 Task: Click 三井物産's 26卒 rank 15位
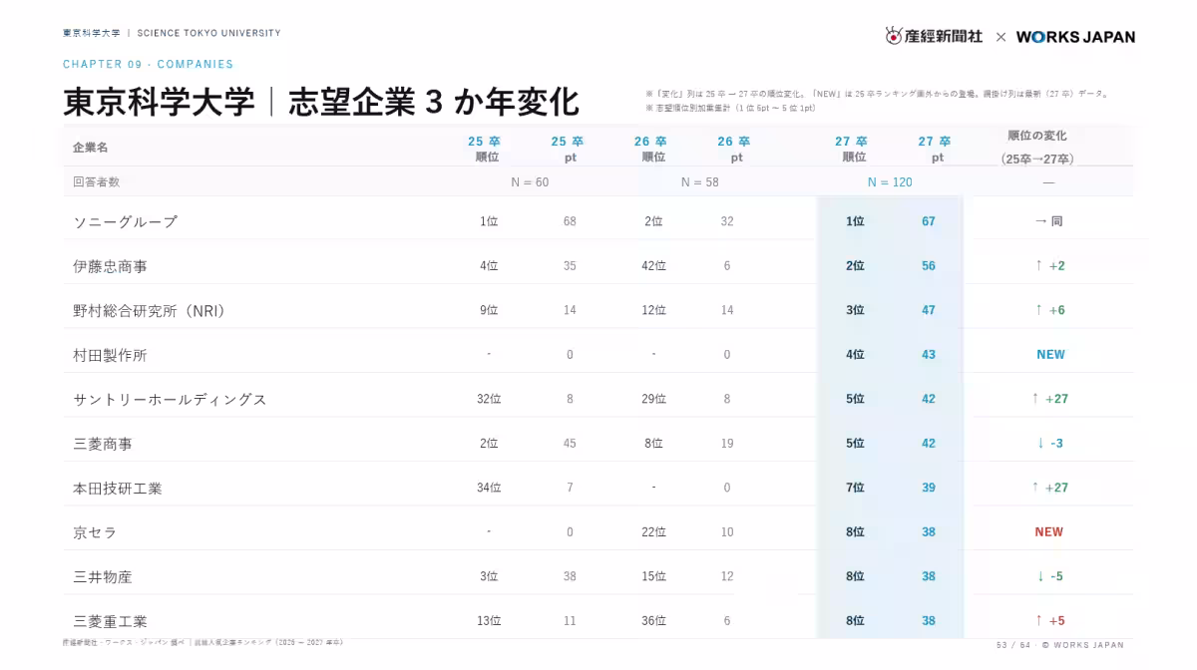(x=653, y=576)
